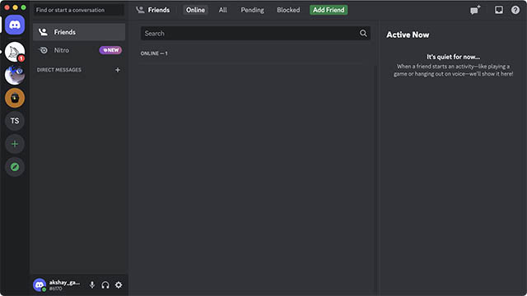
Task: Open New Group DM chat bubble icon
Action: tap(475, 10)
